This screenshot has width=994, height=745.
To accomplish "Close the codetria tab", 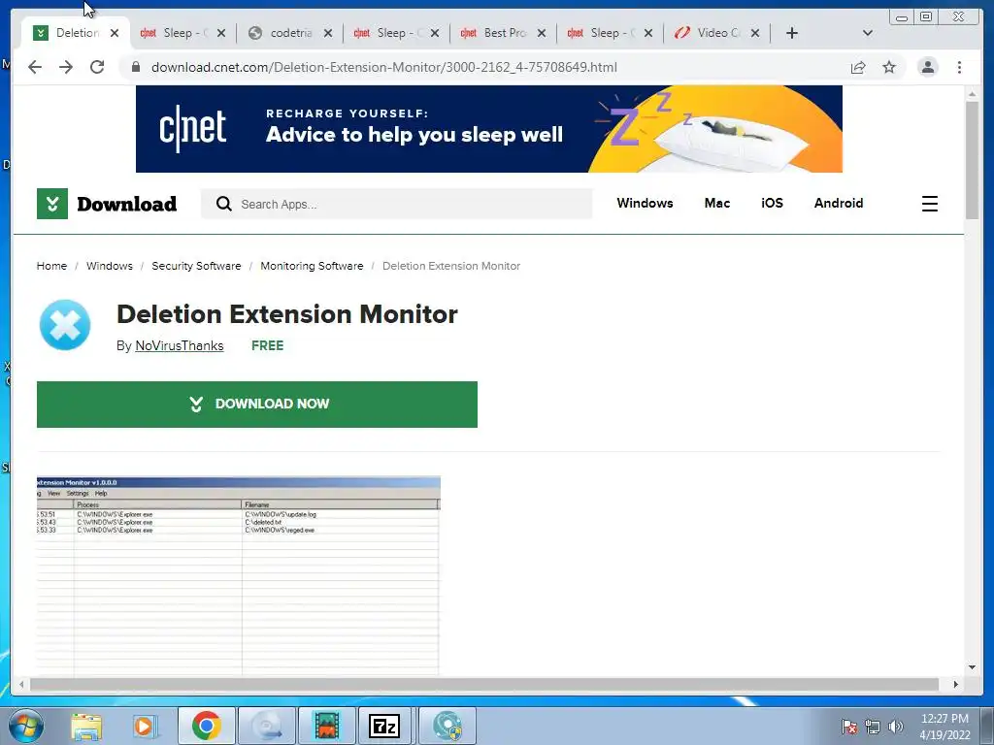I will pyautogui.click(x=328, y=33).
